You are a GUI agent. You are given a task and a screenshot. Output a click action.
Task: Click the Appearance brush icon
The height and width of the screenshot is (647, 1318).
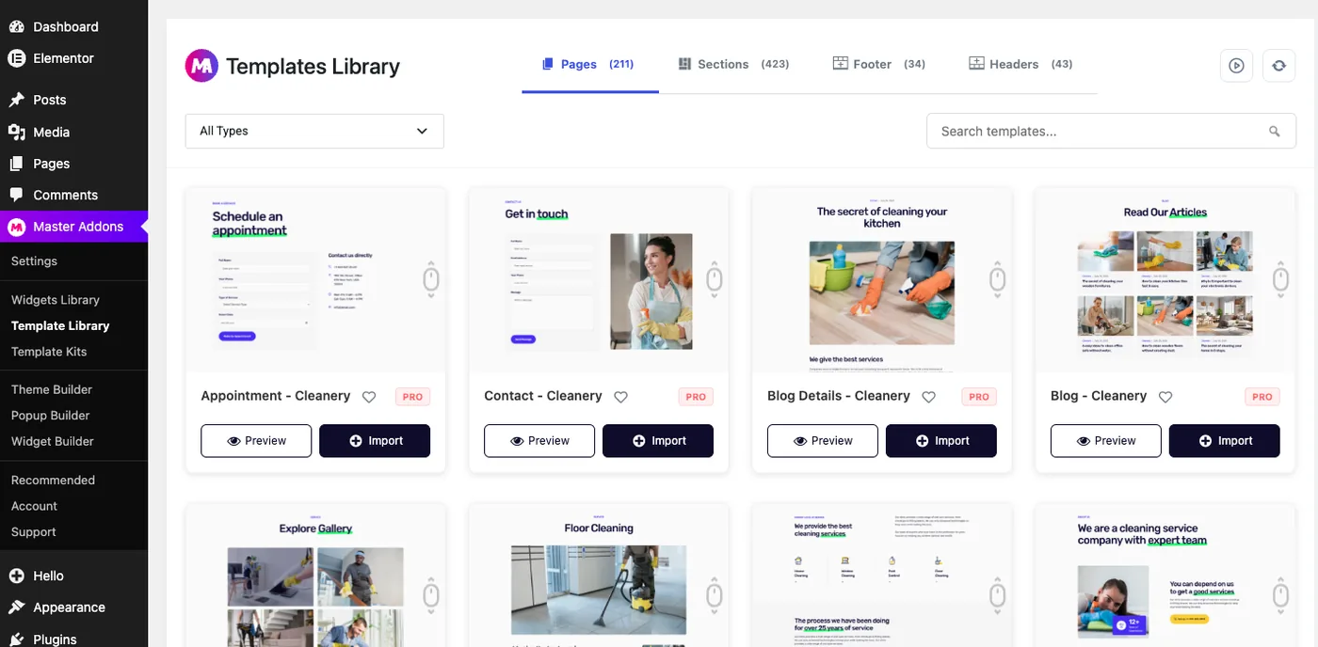(16, 608)
